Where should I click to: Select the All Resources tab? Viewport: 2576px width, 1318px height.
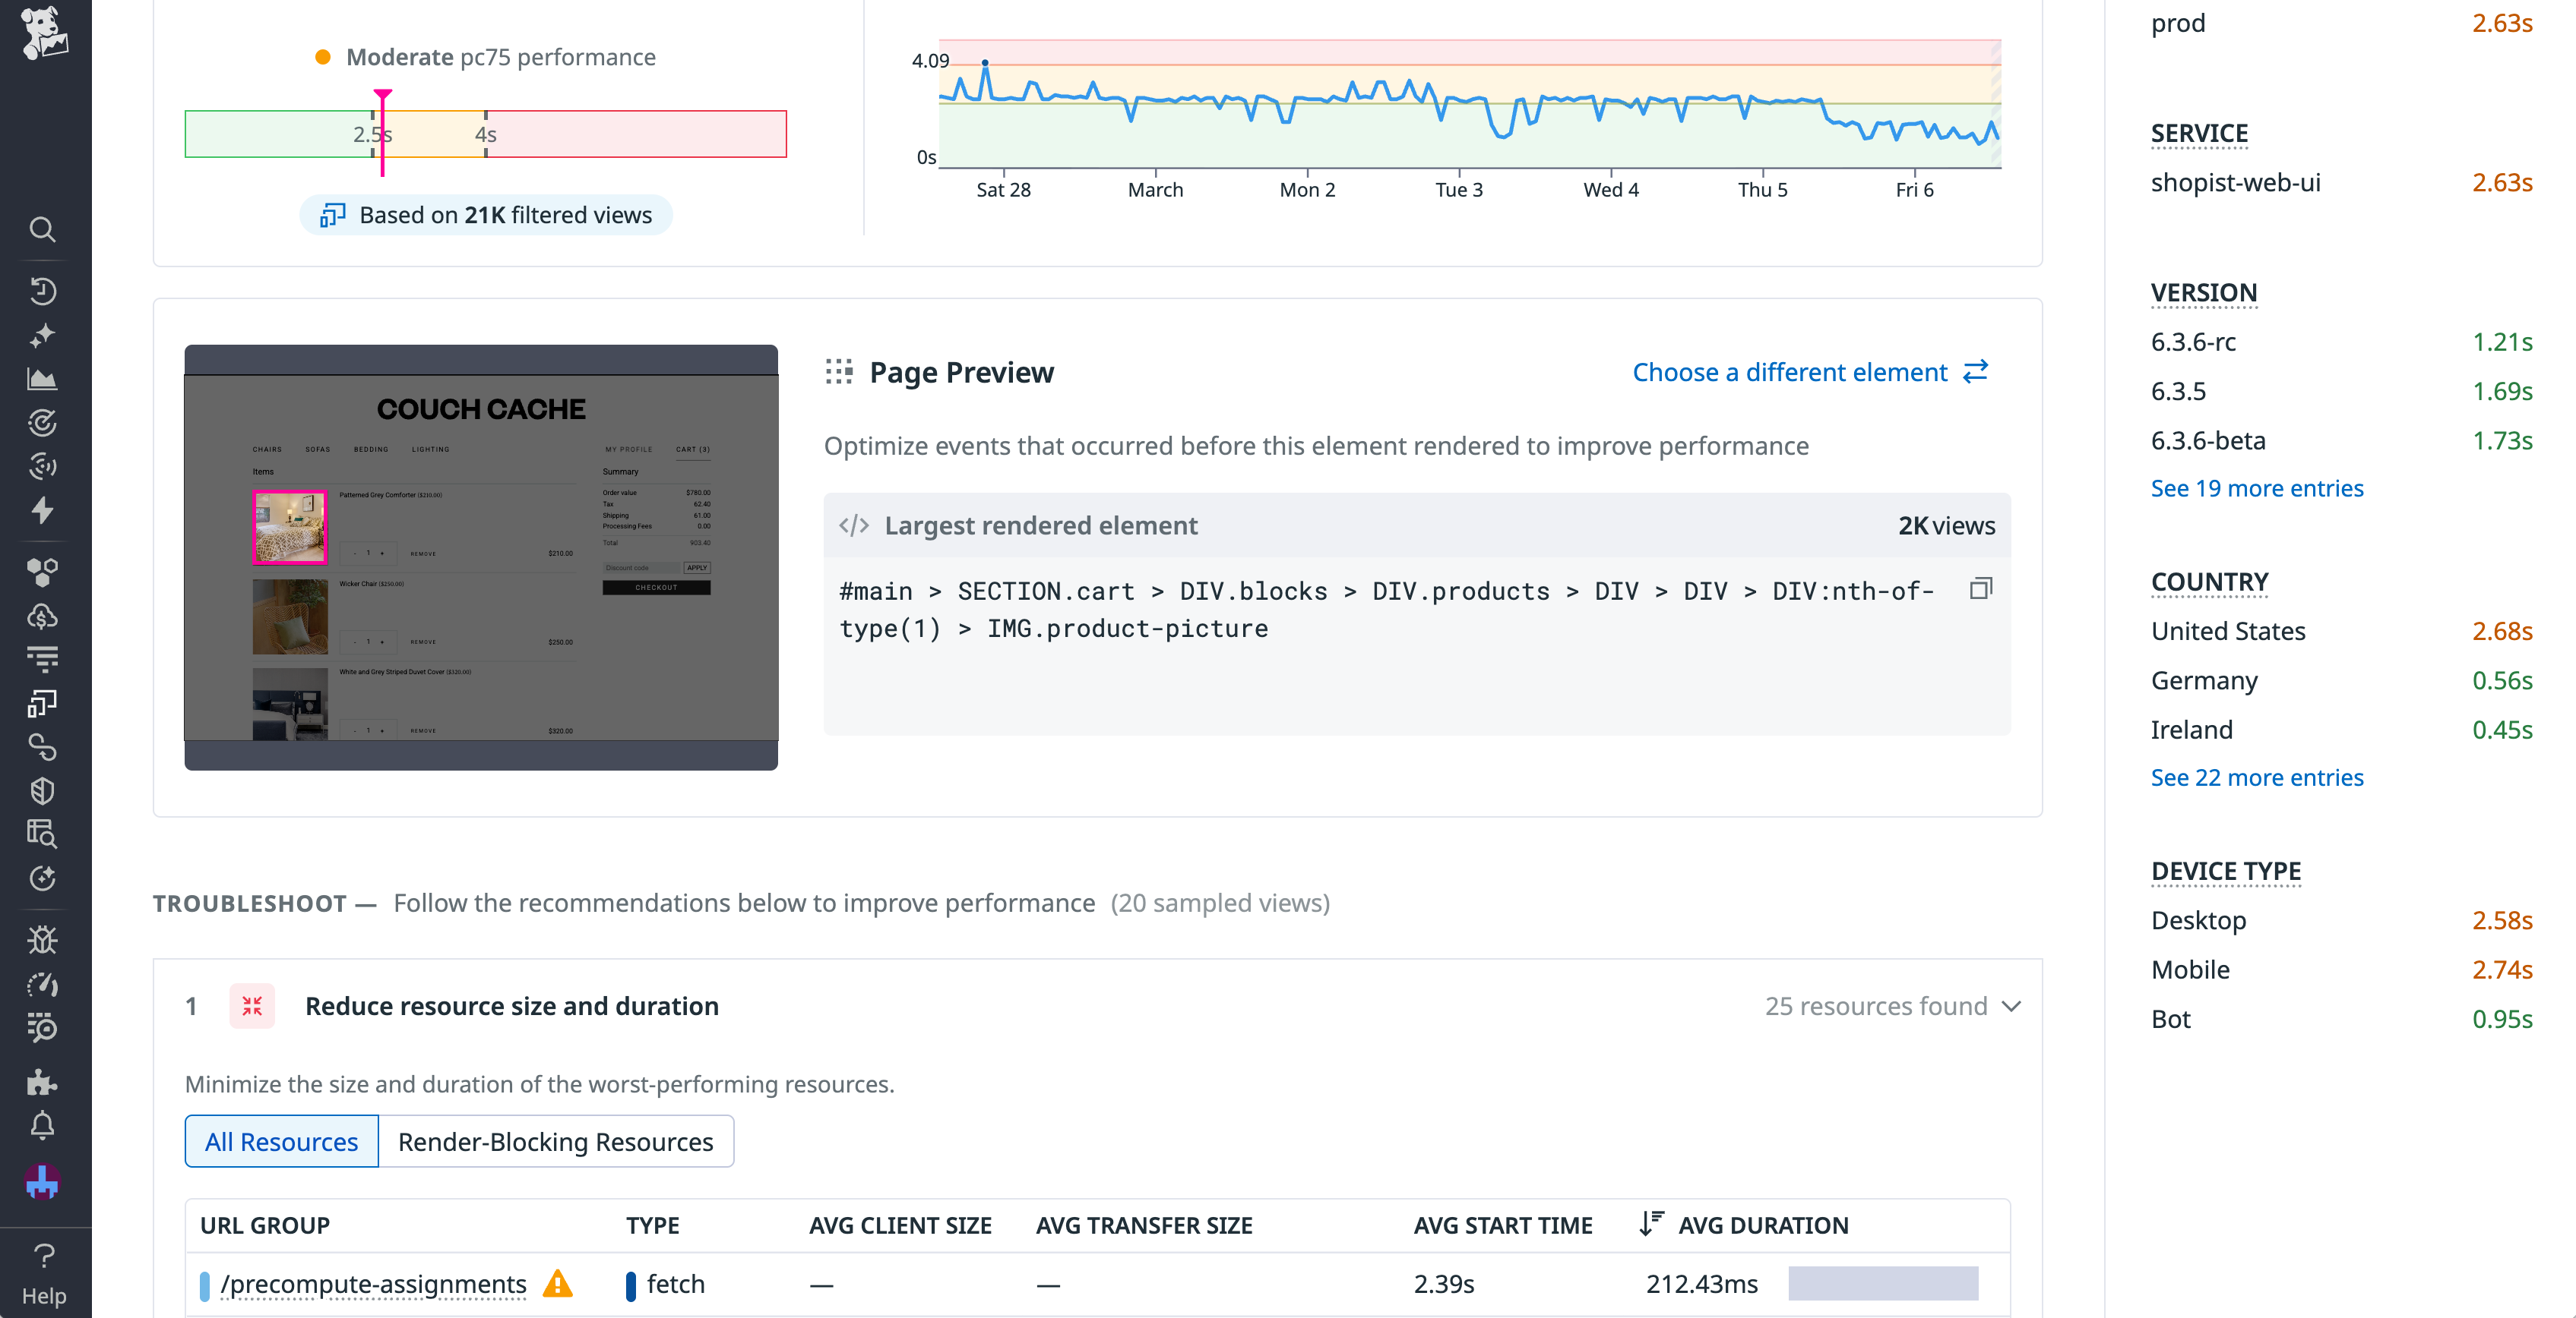pos(281,1141)
